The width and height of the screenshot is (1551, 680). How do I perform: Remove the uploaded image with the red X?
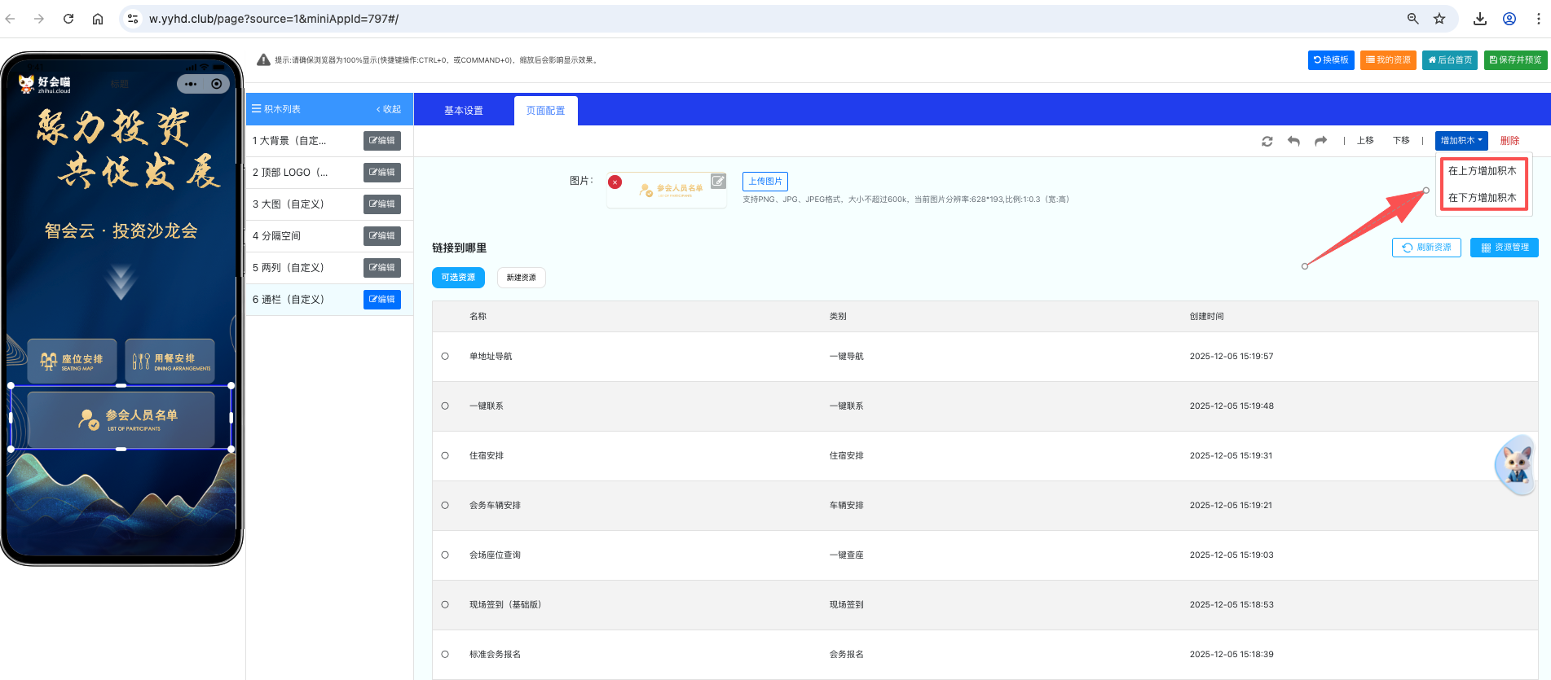(x=615, y=182)
